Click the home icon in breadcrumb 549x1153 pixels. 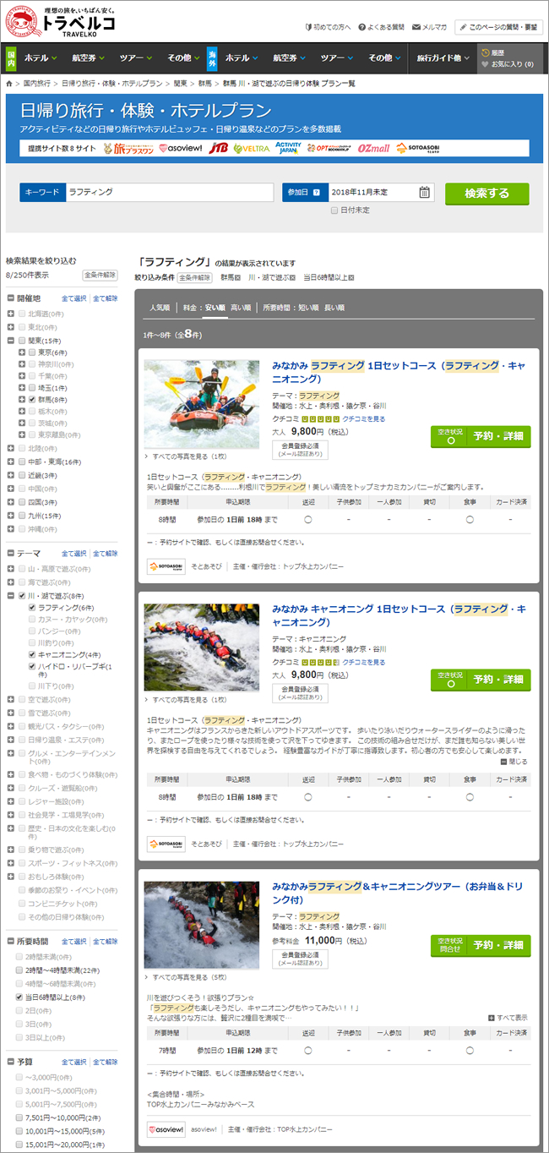(9, 84)
